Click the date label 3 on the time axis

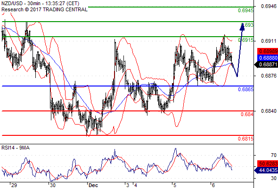pos(128,185)
